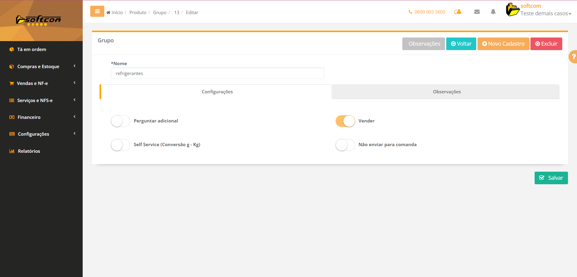
Task: Click the hamburger menu toggle icon
Action: (x=97, y=11)
